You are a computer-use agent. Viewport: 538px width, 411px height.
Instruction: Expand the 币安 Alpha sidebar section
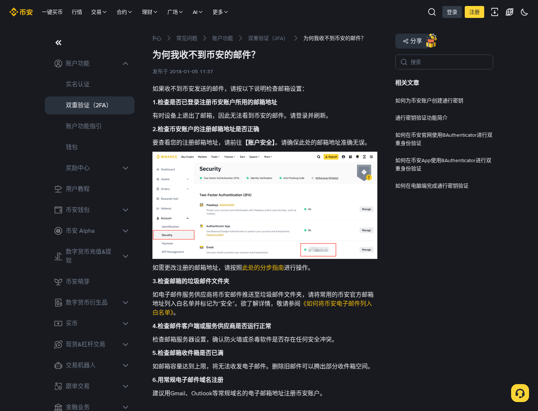coord(90,231)
